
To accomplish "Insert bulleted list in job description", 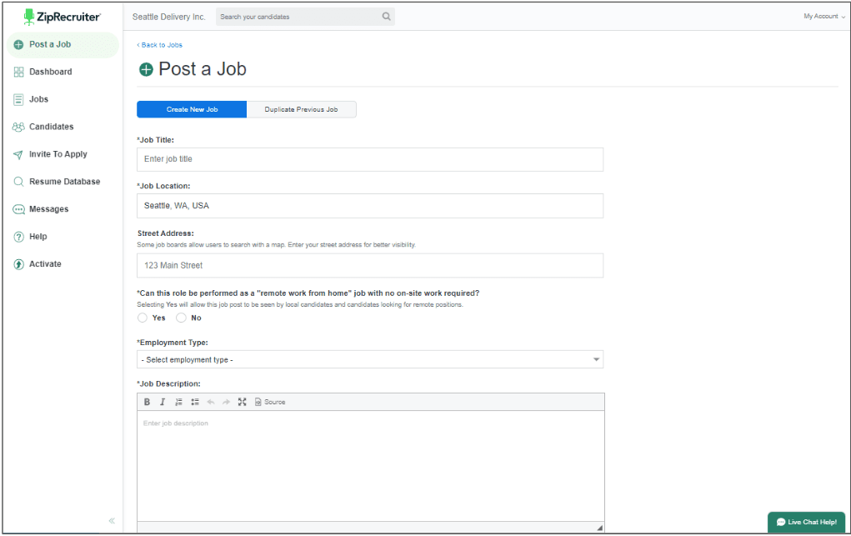I will (x=194, y=402).
